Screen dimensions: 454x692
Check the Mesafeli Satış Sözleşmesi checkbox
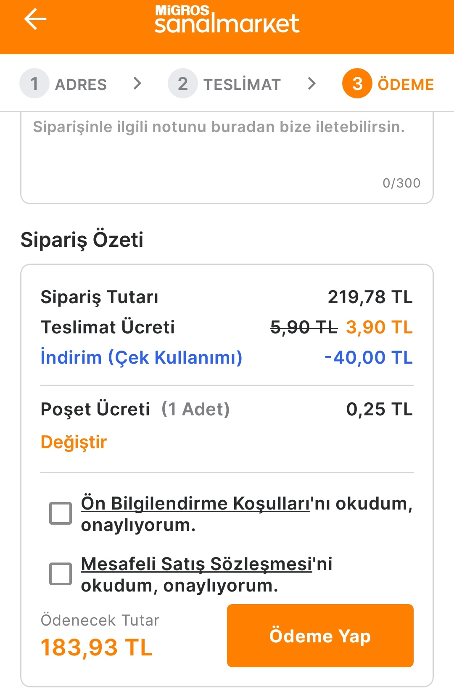(61, 573)
